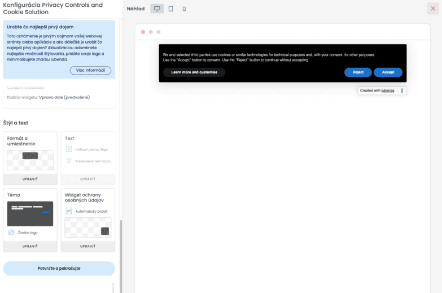Select the dark theme preview thumbnail

[x=30, y=213]
